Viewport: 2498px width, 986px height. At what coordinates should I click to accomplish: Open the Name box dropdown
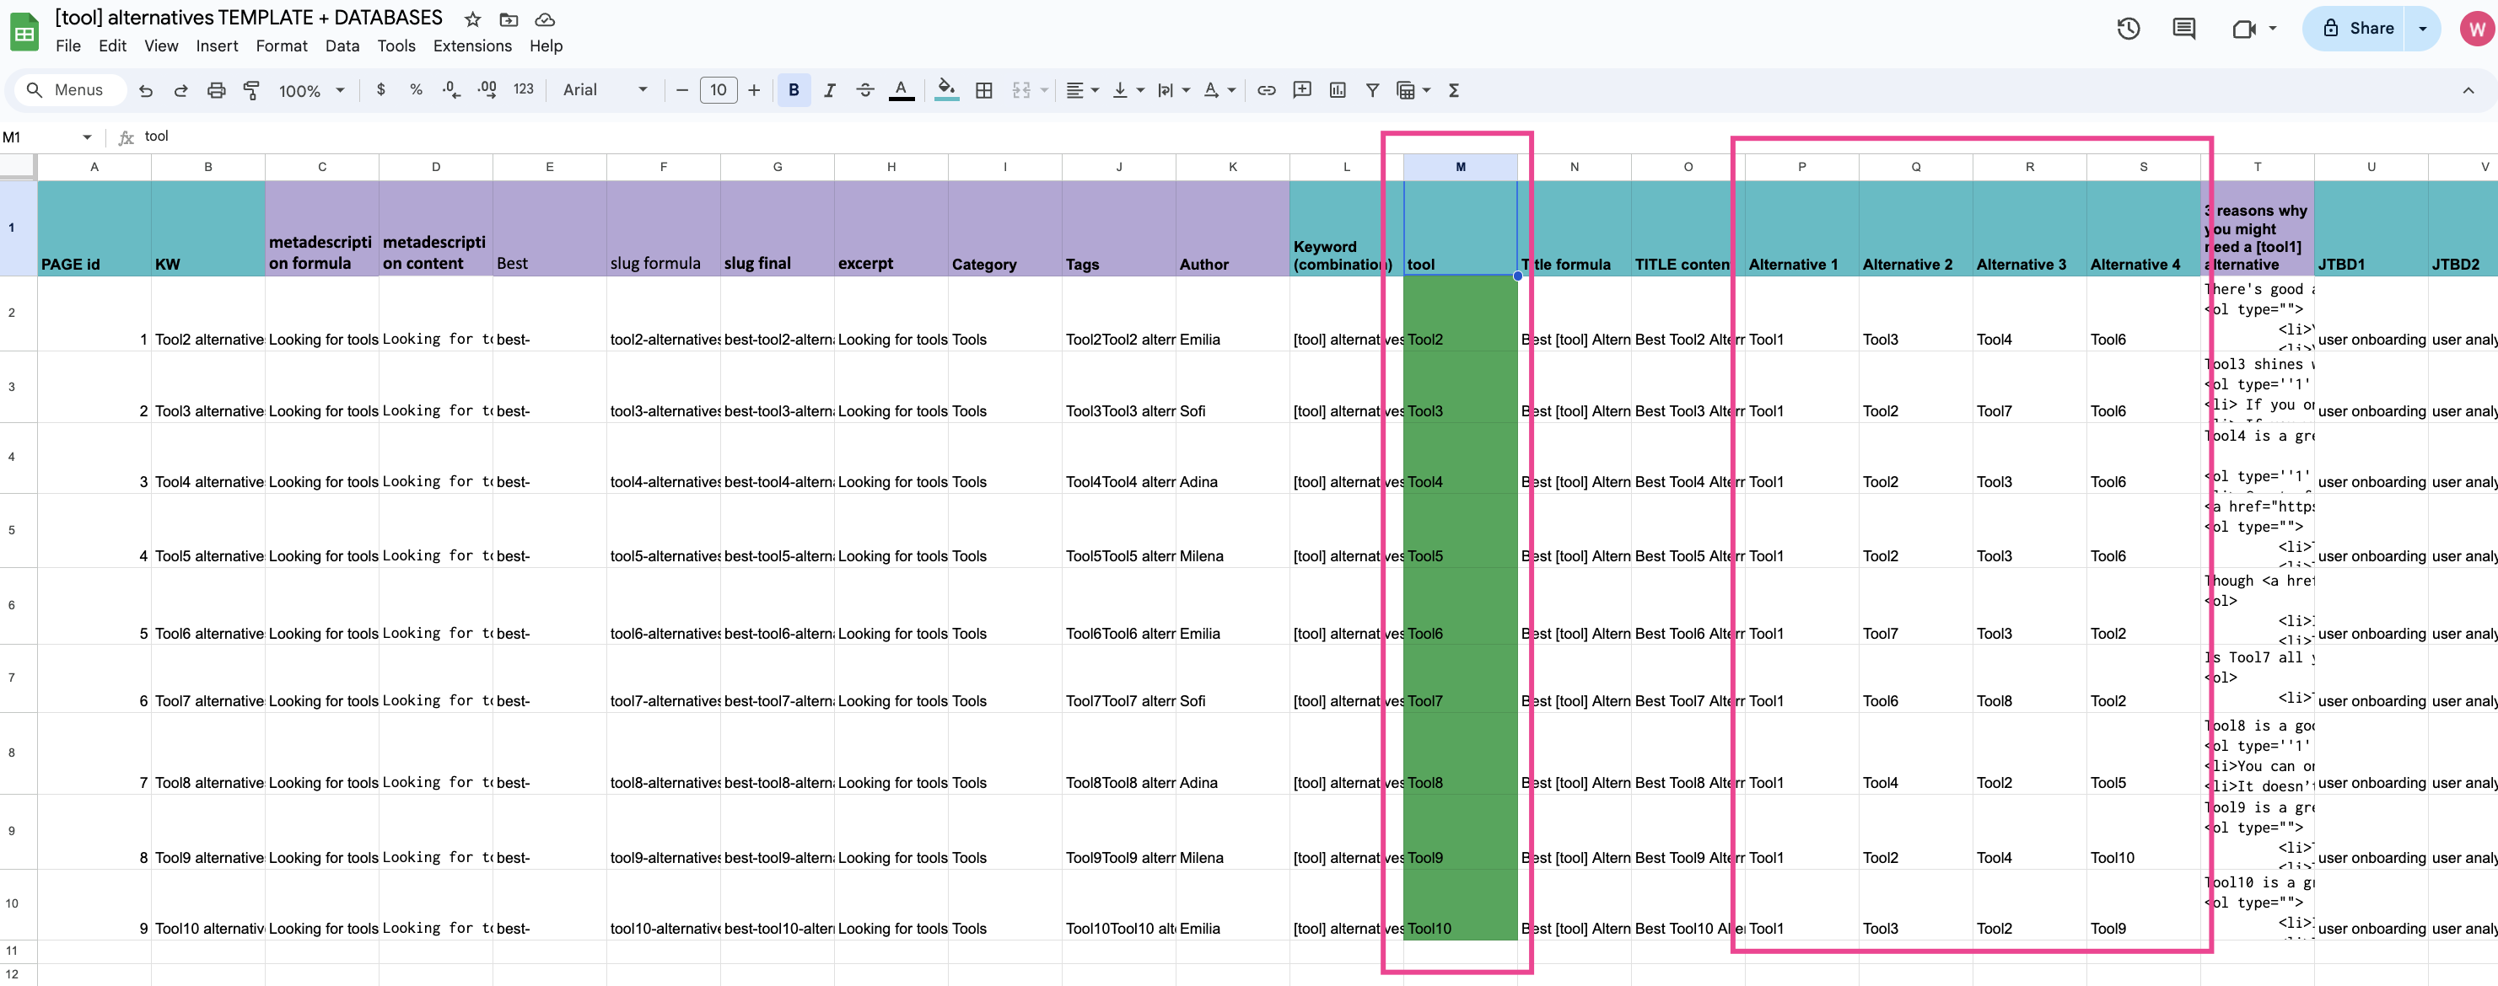coord(87,137)
